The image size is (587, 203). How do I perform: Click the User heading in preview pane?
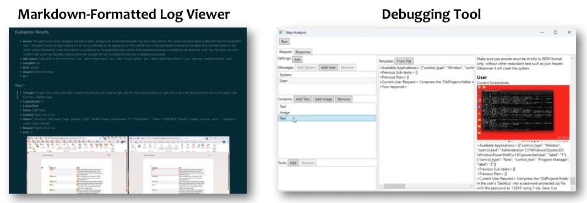pos(482,78)
